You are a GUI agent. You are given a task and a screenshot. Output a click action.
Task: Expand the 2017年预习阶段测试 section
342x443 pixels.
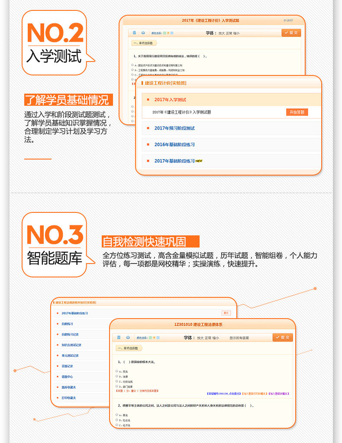coord(231,128)
